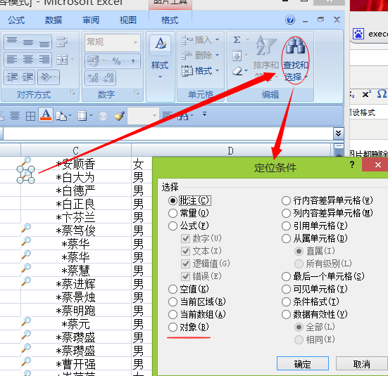The height and width of the screenshot is (376, 388).
Task: Click the format painter brush in quick toolbar
Action: [x=119, y=116]
